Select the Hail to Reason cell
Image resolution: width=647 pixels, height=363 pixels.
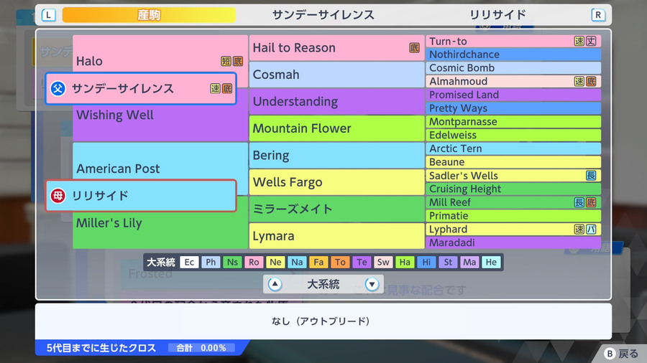[x=336, y=48]
